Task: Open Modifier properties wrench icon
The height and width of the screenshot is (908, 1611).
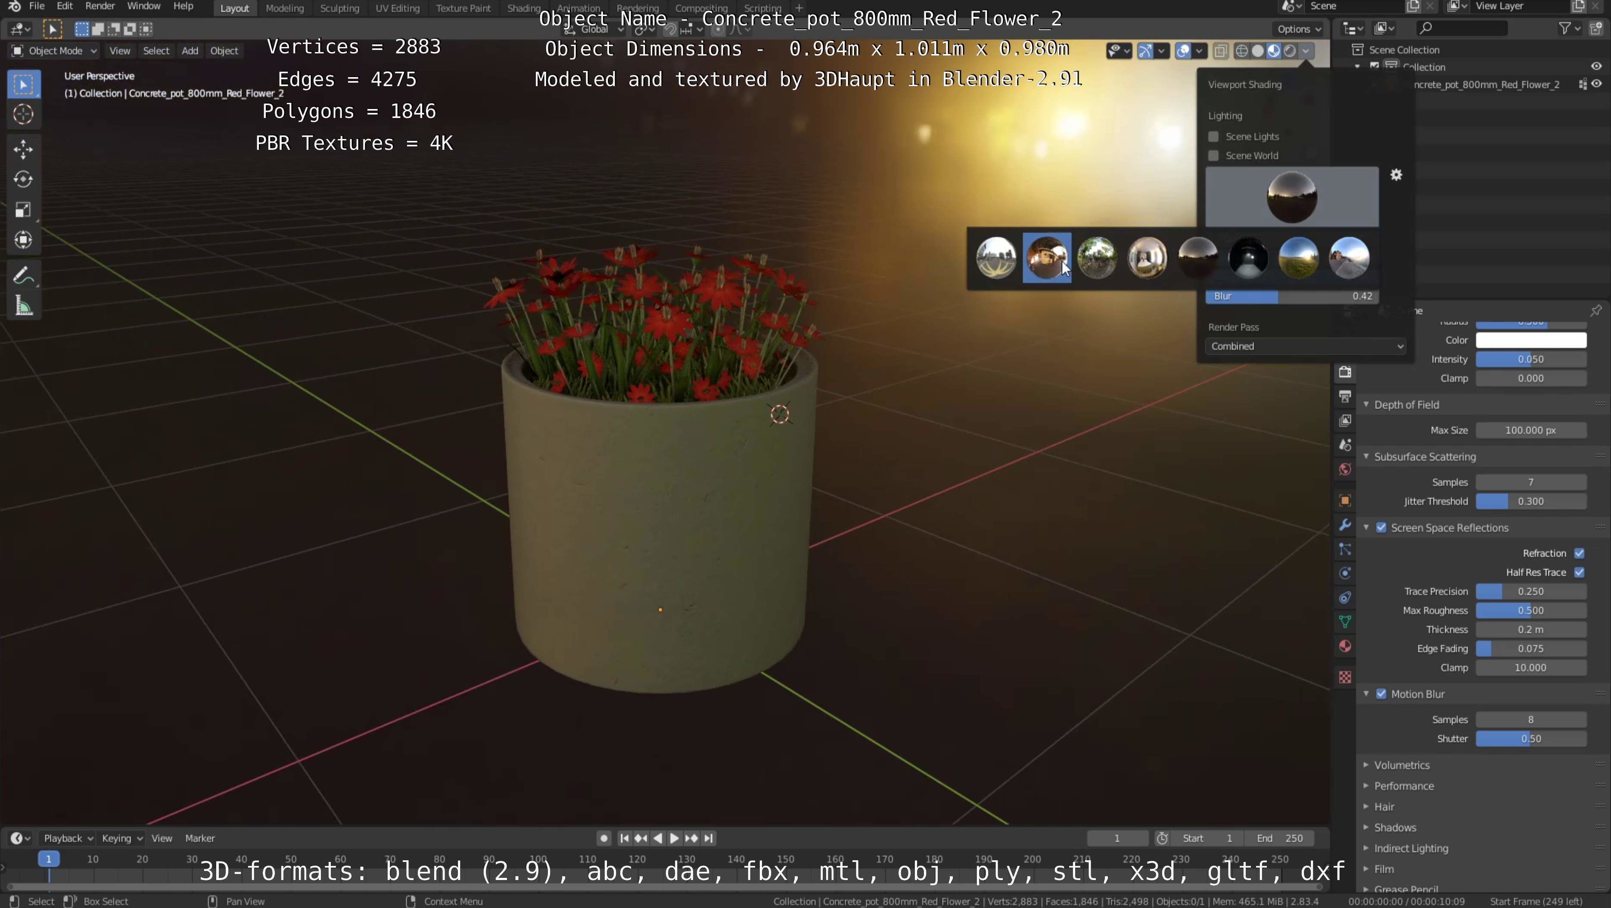Action: [1345, 525]
